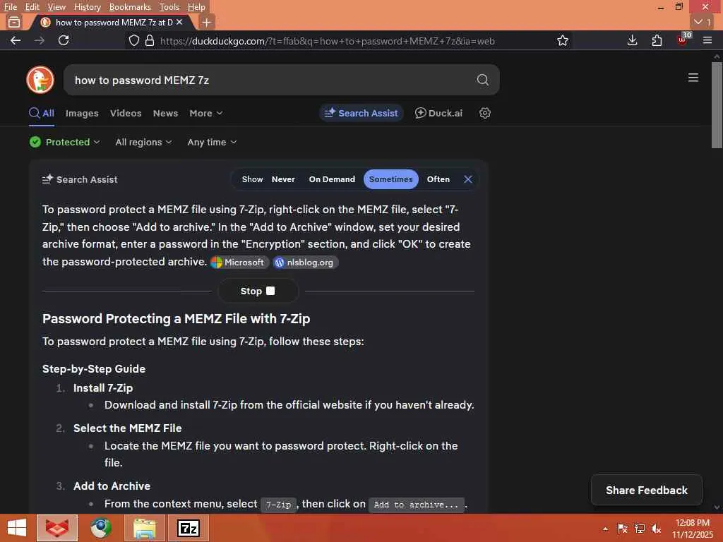Dismiss the Search Assist frequency options

pos(468,179)
